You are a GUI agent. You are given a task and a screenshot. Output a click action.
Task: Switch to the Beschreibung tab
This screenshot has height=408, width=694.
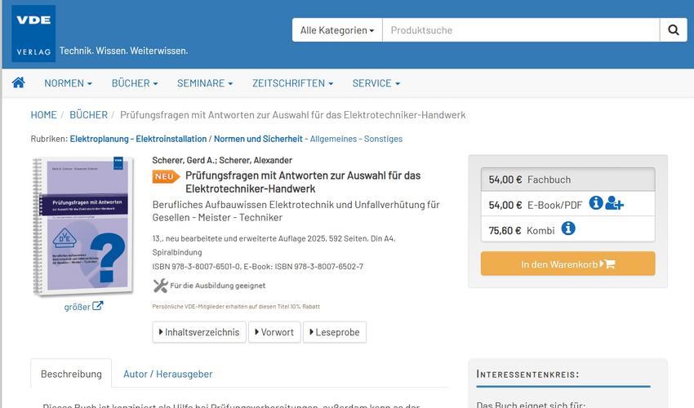click(x=71, y=374)
